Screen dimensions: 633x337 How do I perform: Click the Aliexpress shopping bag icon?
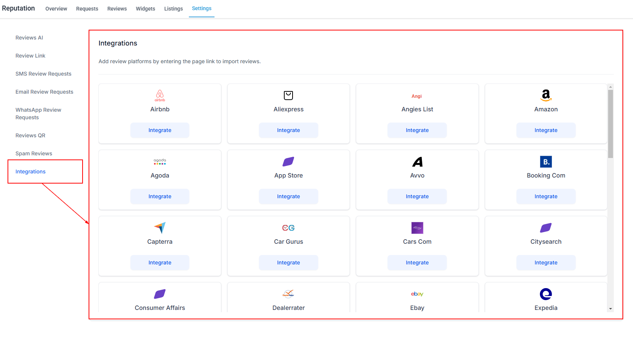click(288, 96)
